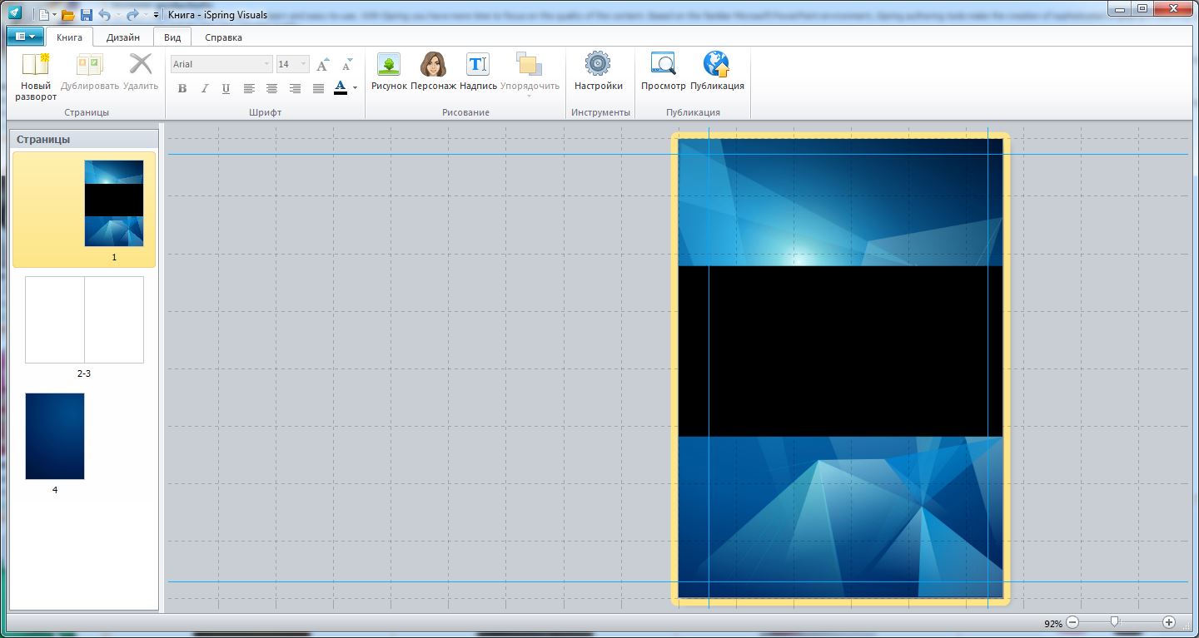Open the font size 14 dropdown
Screen dimensions: 1199x638
click(303, 64)
